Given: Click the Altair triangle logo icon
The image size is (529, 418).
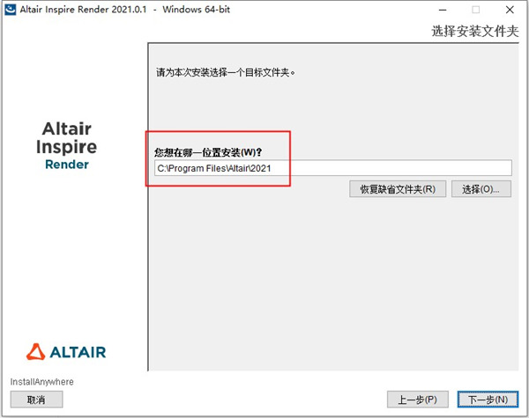Looking at the screenshot, I should 34,352.
